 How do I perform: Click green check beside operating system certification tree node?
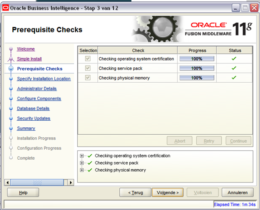pyautogui.click(x=90, y=156)
